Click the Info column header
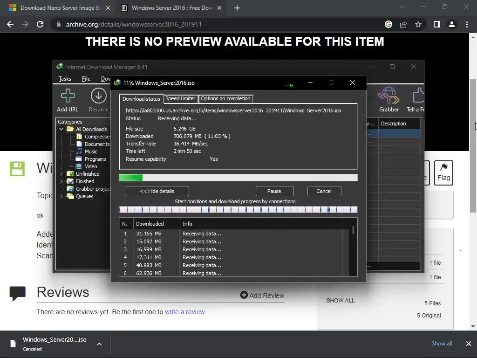This screenshot has width=477, height=358. pos(261,224)
